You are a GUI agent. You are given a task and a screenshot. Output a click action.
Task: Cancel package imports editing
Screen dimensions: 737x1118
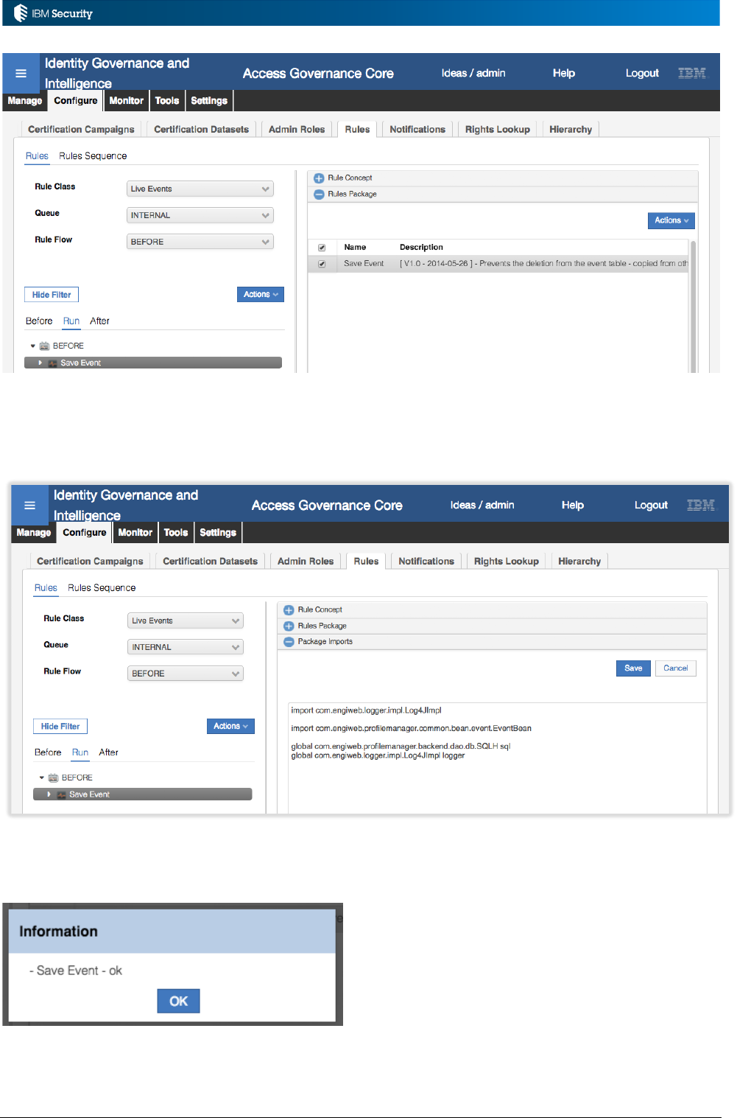pos(676,668)
